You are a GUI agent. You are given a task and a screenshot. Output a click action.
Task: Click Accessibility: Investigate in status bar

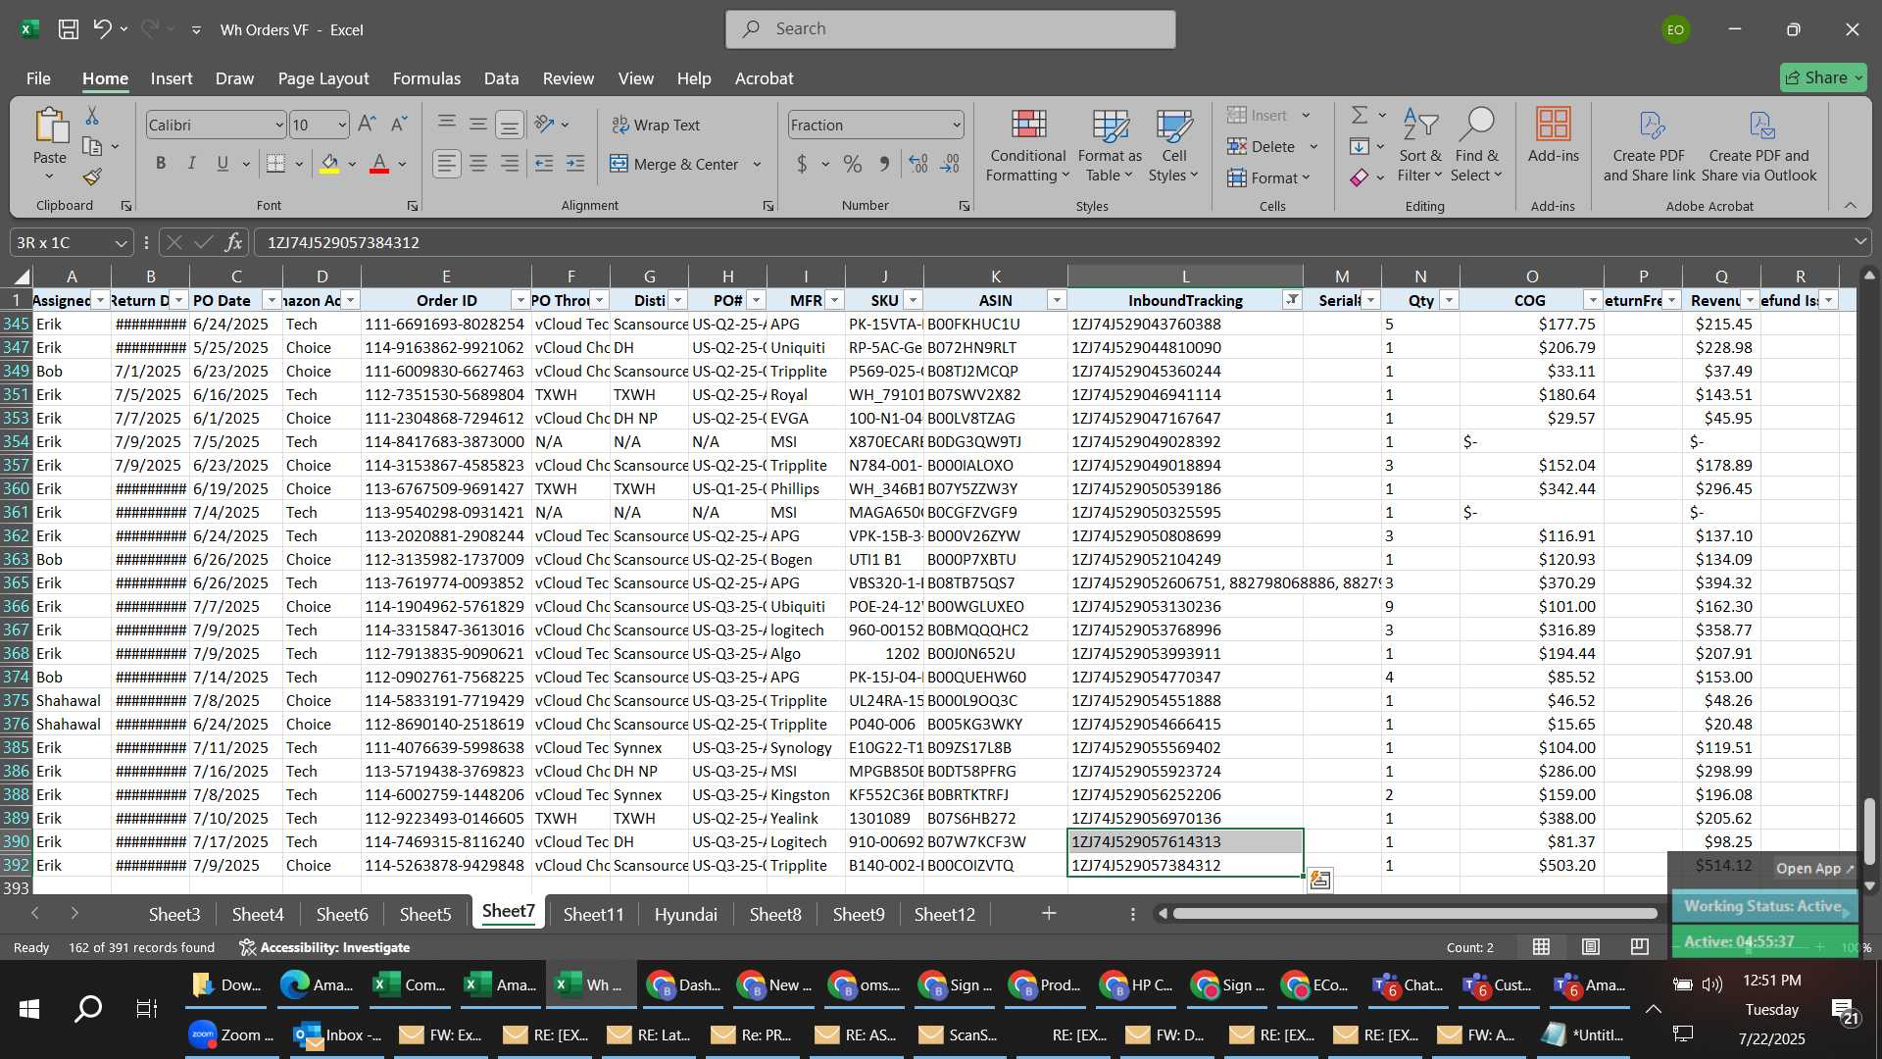[324, 947]
